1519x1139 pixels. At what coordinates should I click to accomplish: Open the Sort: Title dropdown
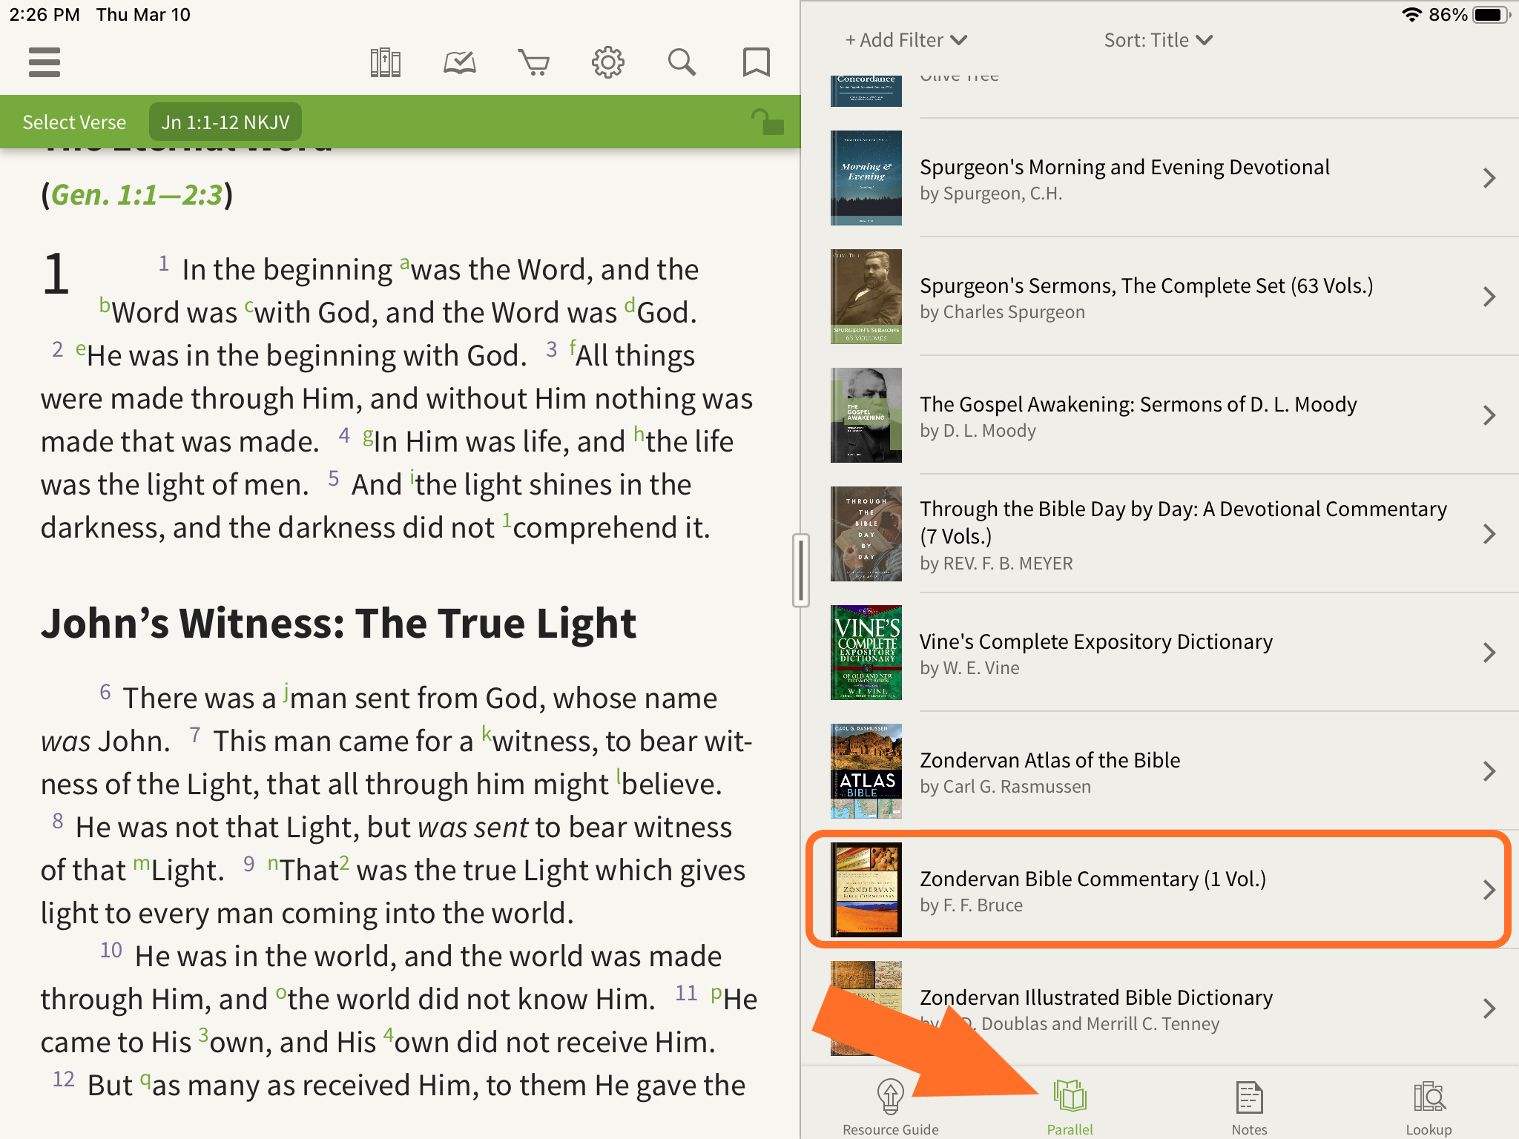(x=1158, y=40)
